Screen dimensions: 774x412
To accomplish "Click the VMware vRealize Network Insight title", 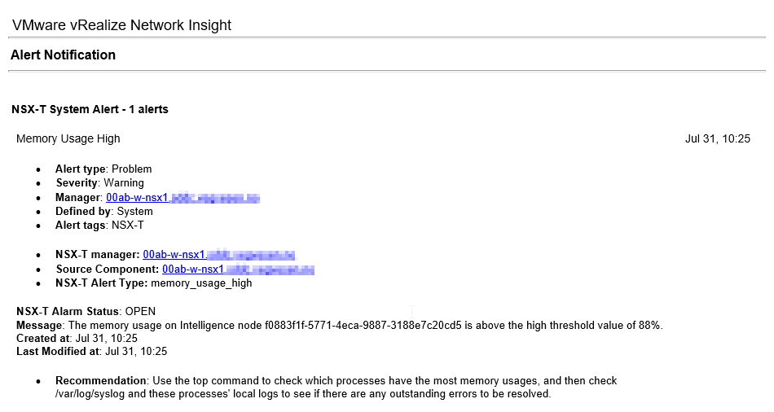I will coord(122,25).
